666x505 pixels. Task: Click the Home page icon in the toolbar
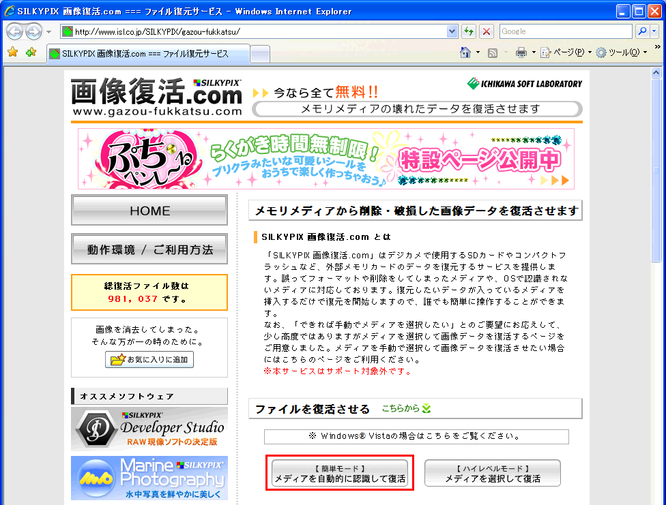tap(465, 52)
